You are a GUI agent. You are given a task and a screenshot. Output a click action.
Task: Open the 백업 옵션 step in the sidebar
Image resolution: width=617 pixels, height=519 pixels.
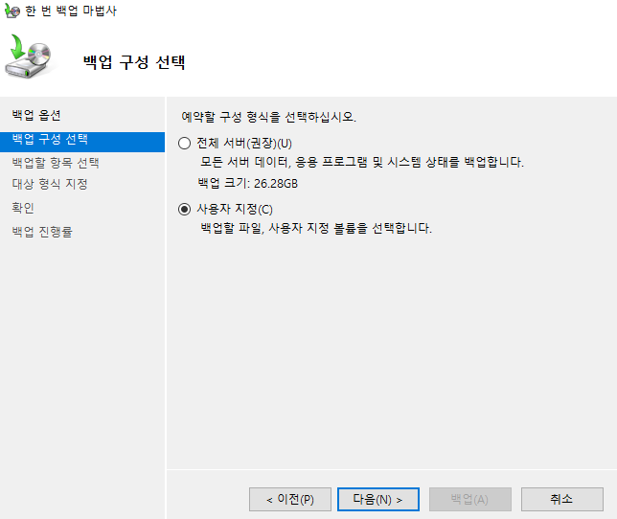pos(36,115)
